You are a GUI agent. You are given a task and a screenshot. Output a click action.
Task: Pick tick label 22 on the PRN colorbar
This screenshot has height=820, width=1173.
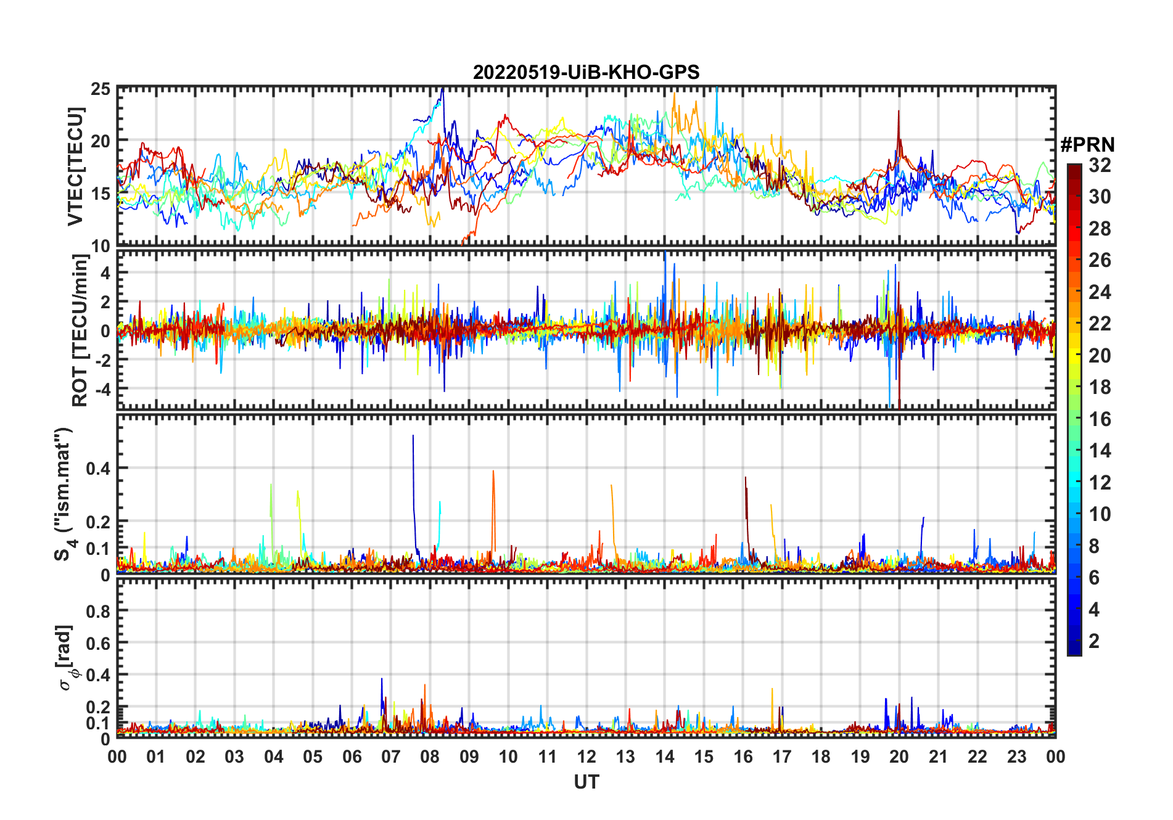1100,324
